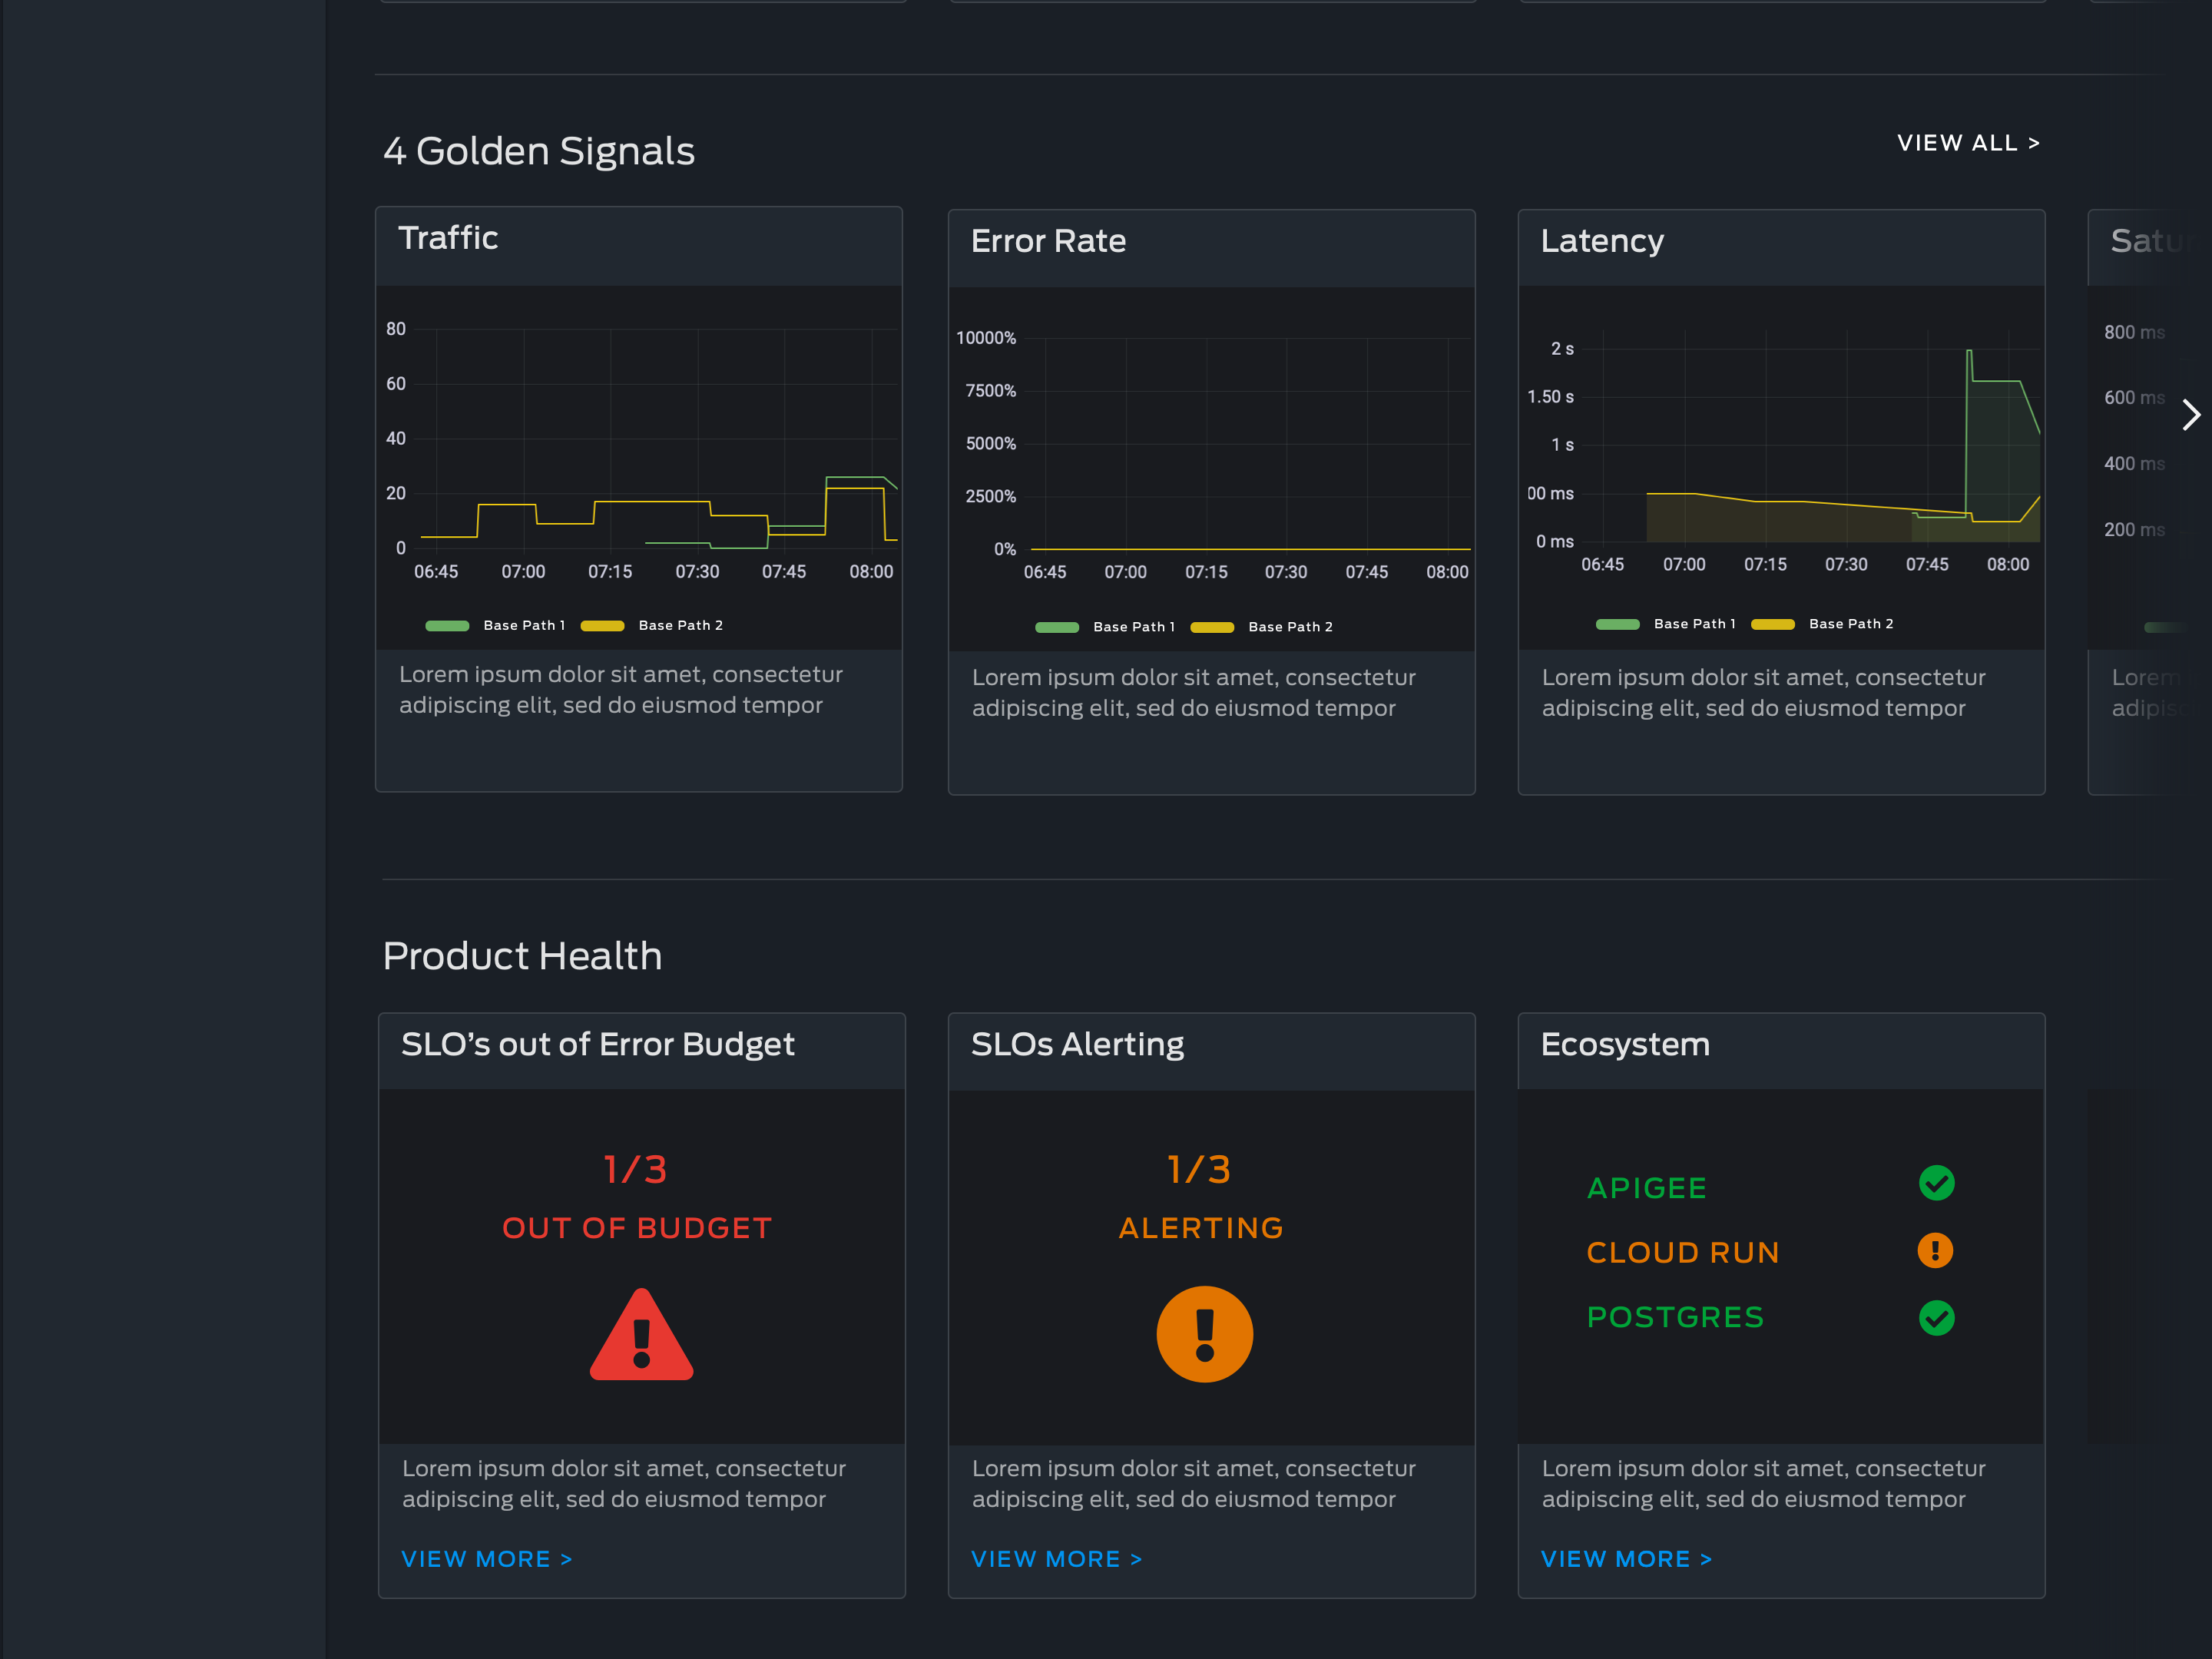This screenshot has height=1659, width=2212.
Task: Select CLOUD RUN in Ecosystem list
Action: point(1683,1252)
